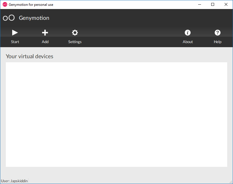Open Help via the question mark icon
Screen dimensions: 233x184
pos(218,33)
